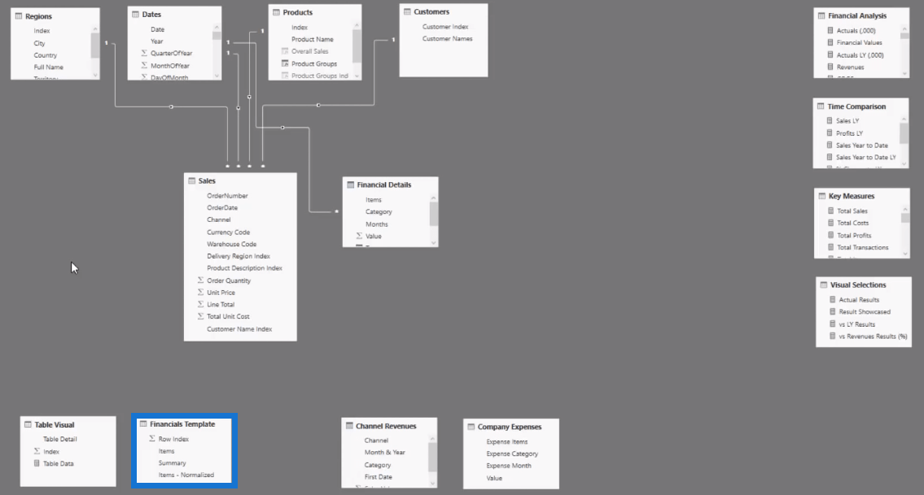The image size is (924, 495).
Task: Click measure icon beside Sales LY
Action: (x=830, y=120)
